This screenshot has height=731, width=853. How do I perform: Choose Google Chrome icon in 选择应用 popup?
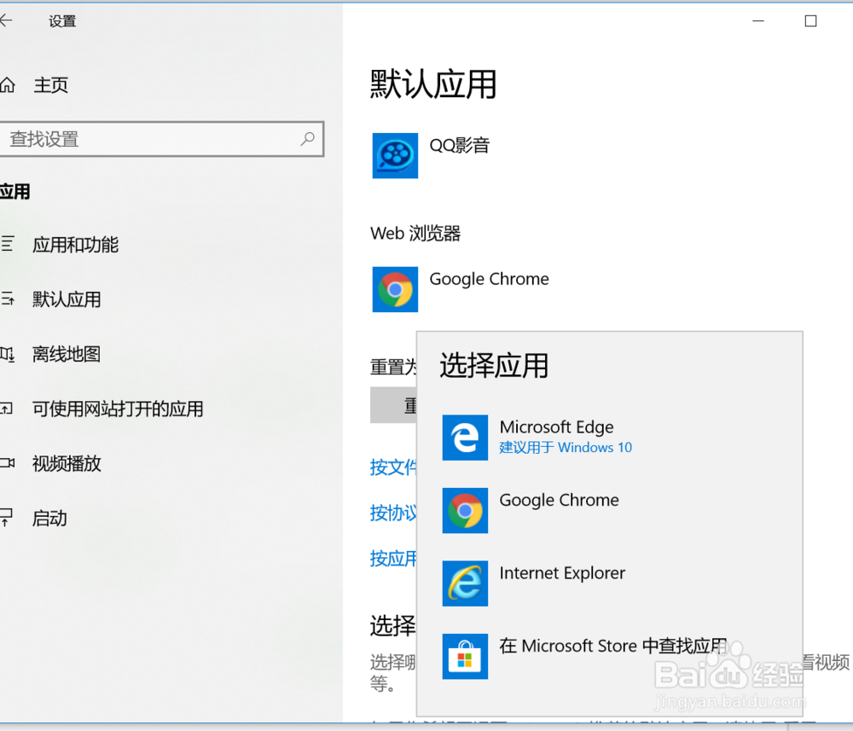(x=465, y=510)
